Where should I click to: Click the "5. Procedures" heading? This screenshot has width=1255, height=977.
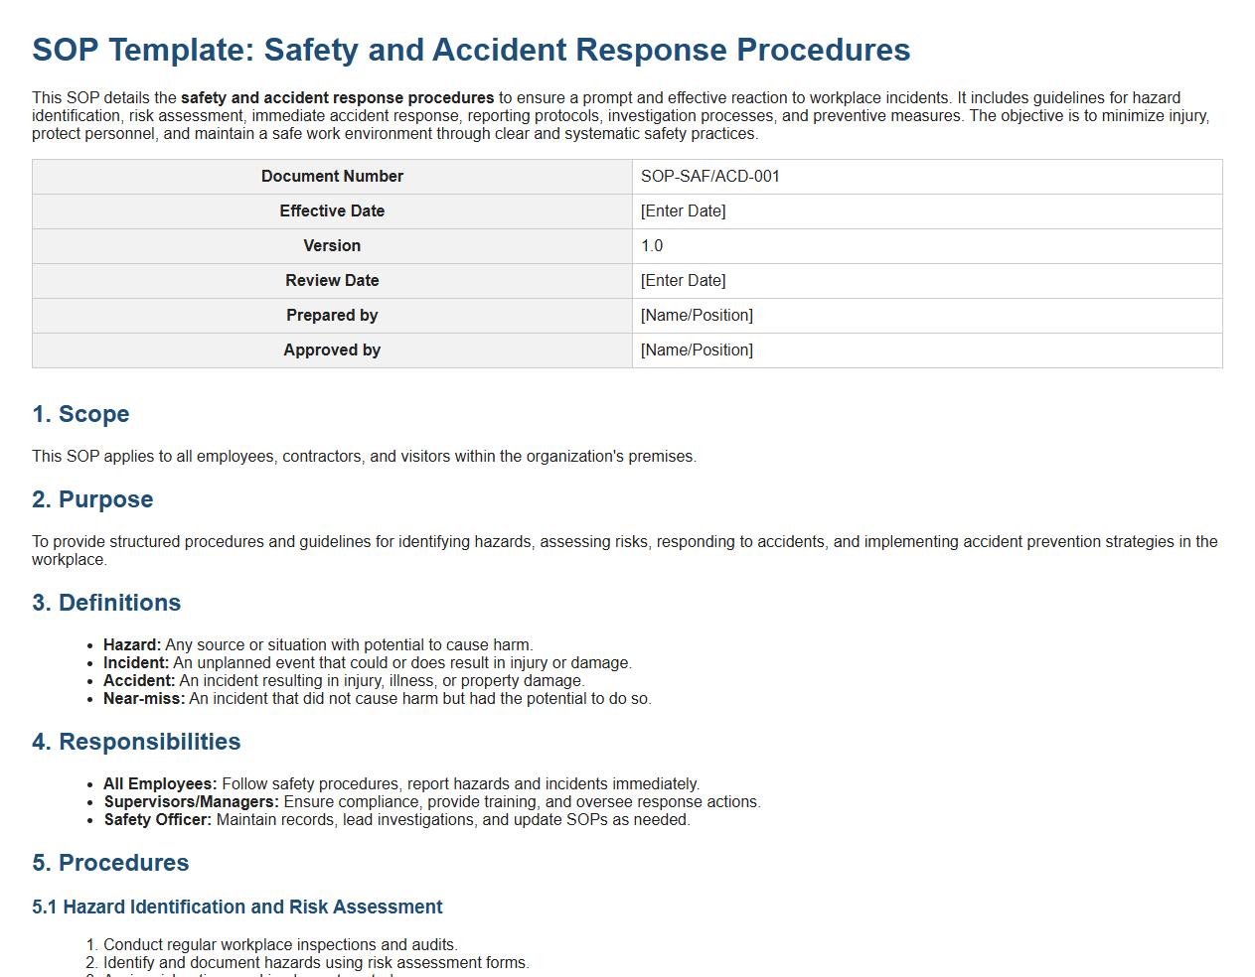pyautogui.click(x=110, y=863)
